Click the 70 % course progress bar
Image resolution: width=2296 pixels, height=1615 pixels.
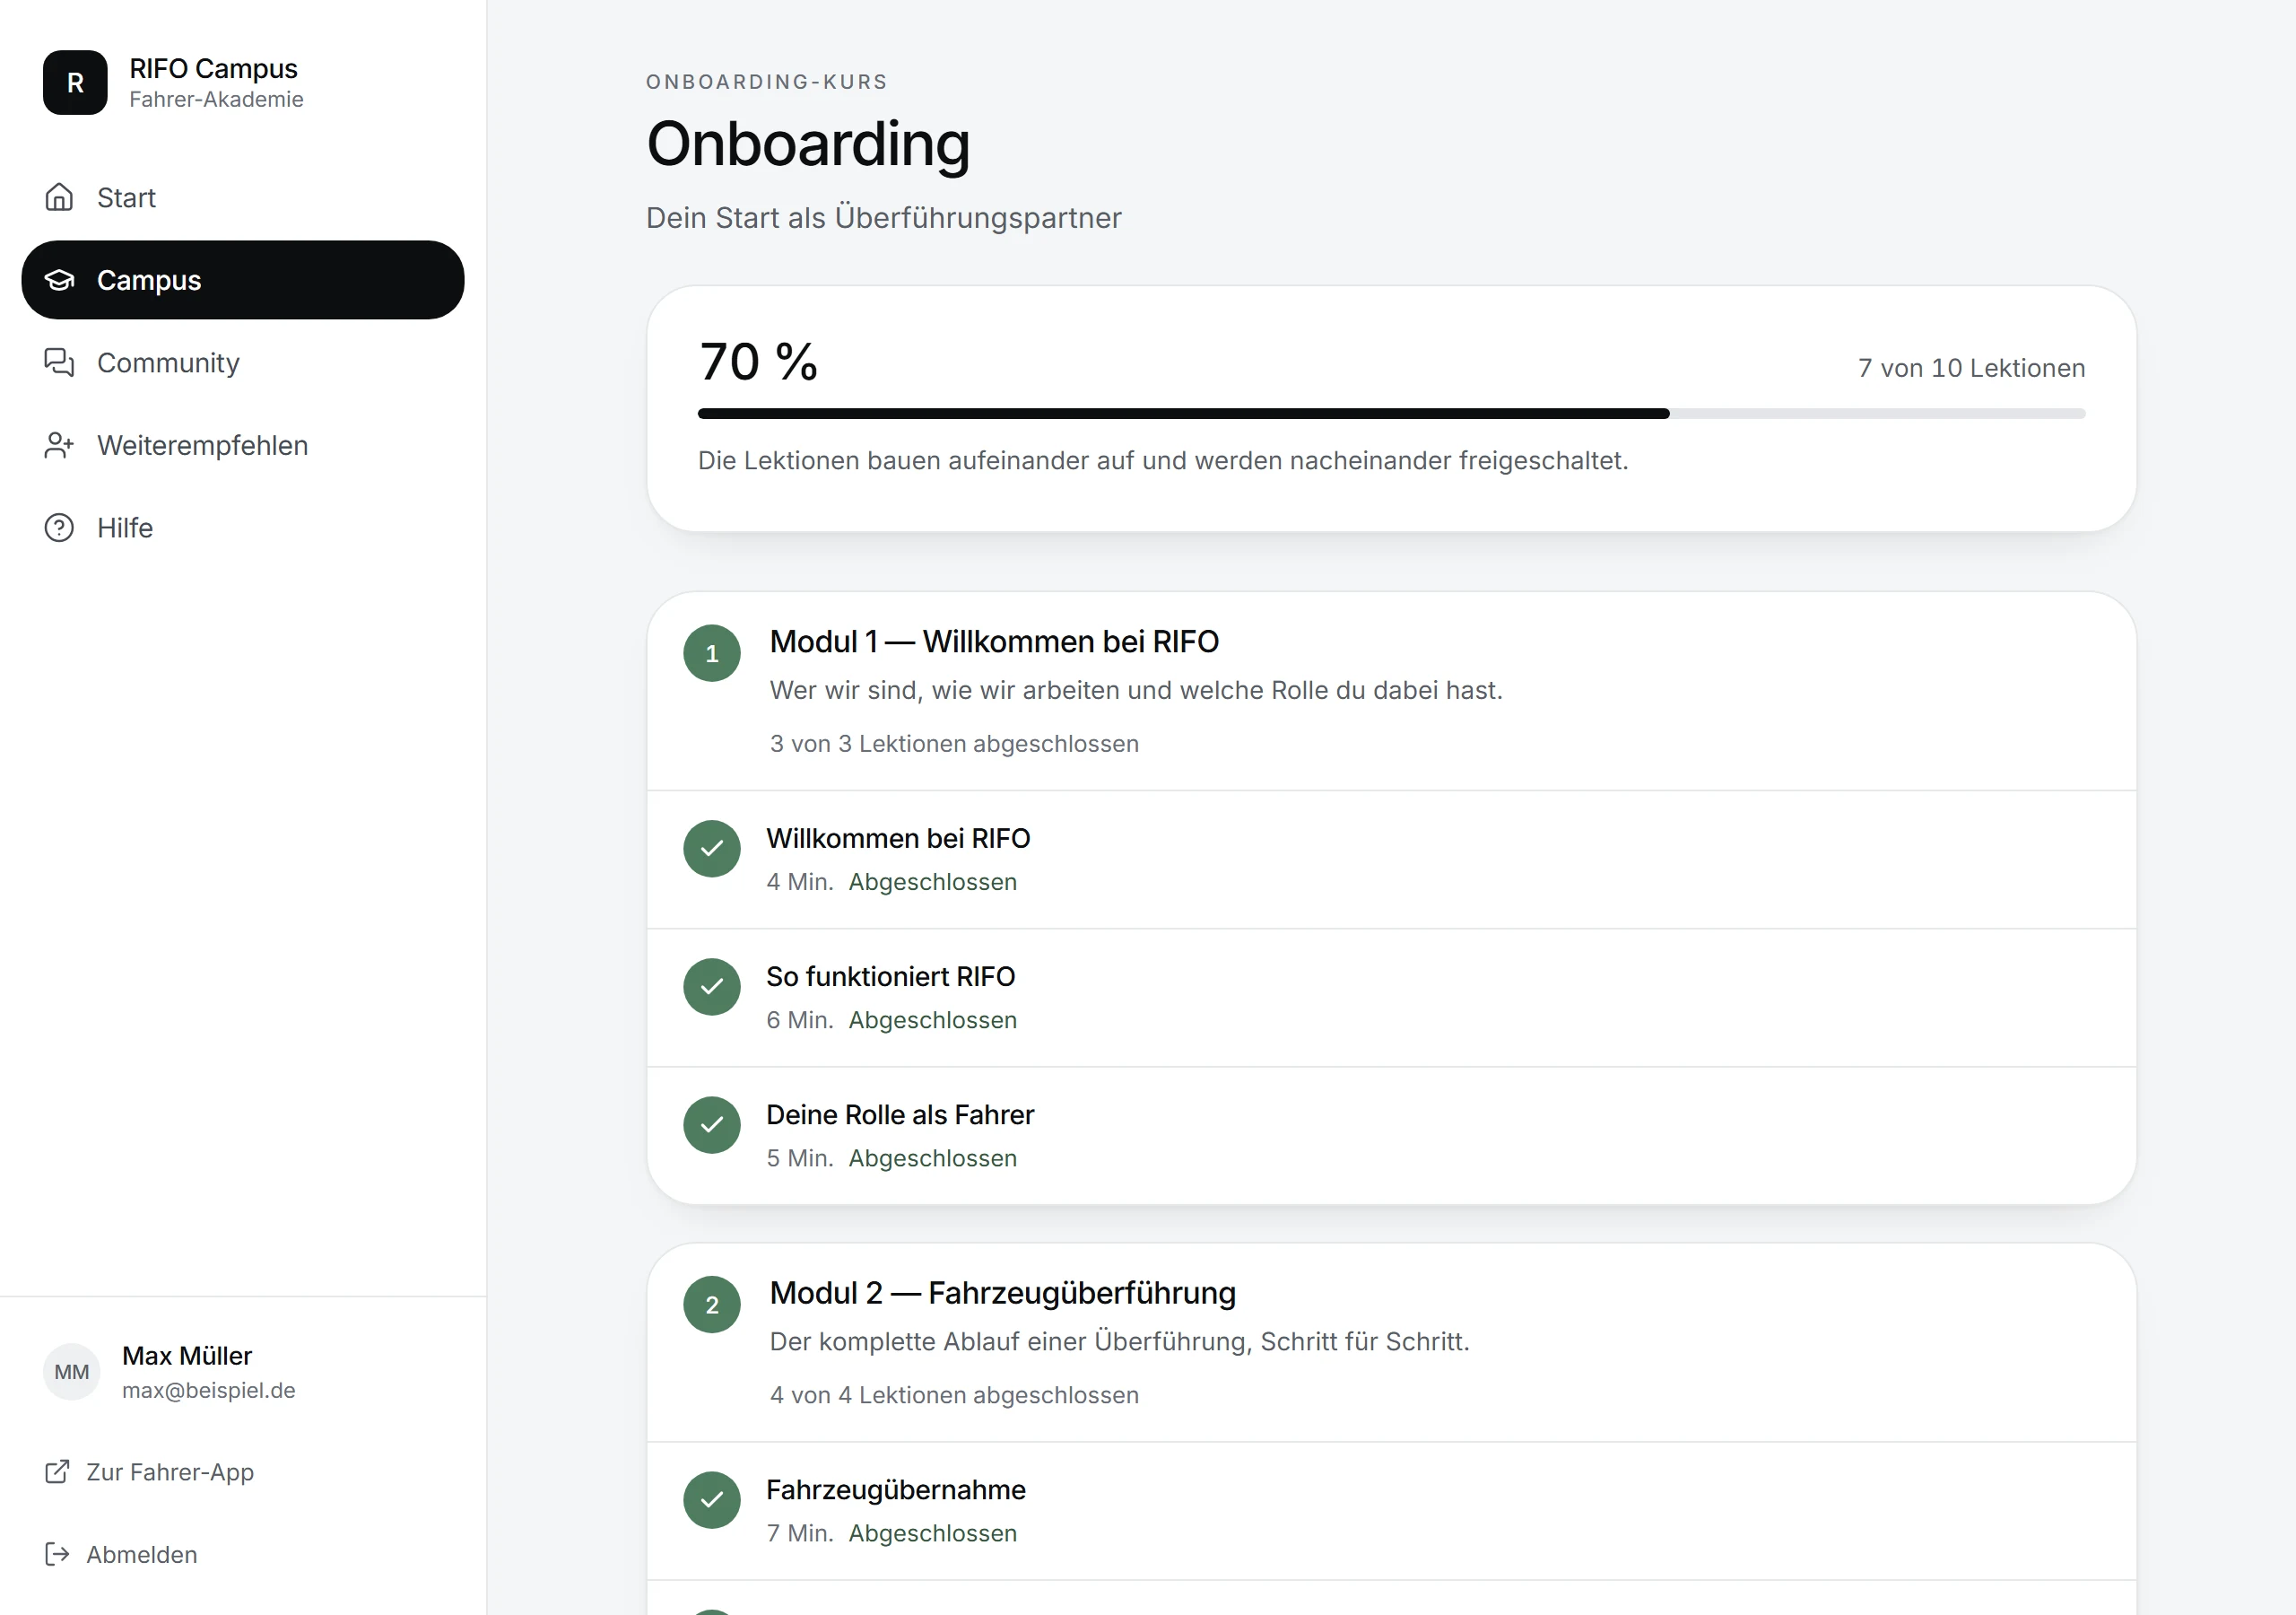[1392, 414]
